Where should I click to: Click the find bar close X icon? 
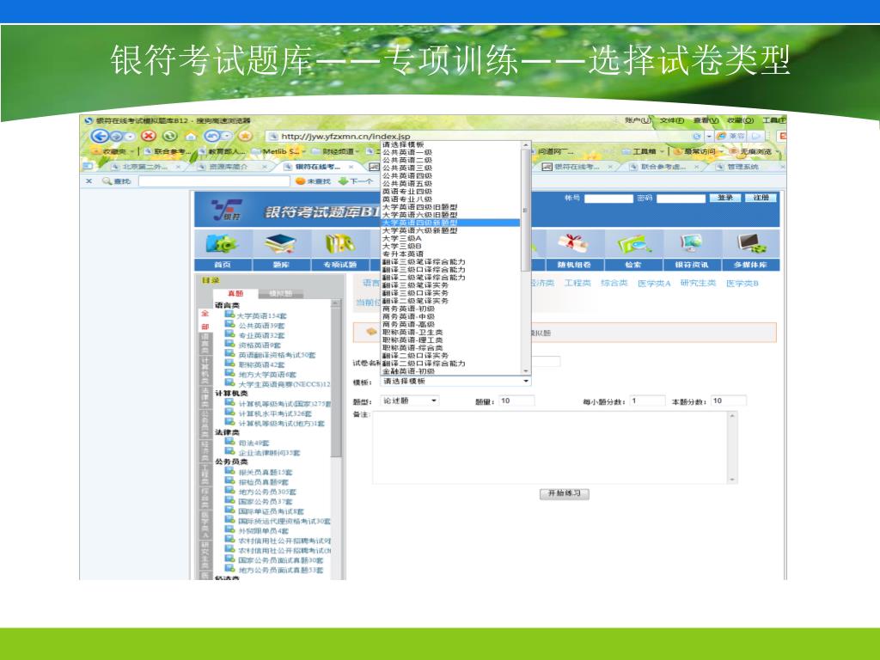pyautogui.click(x=89, y=181)
